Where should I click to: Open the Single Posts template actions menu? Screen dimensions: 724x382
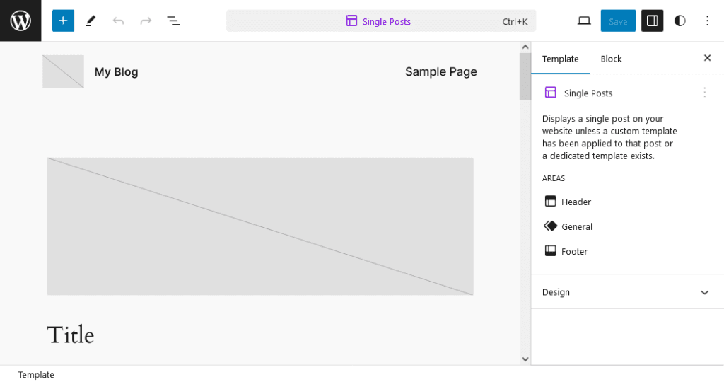point(705,93)
